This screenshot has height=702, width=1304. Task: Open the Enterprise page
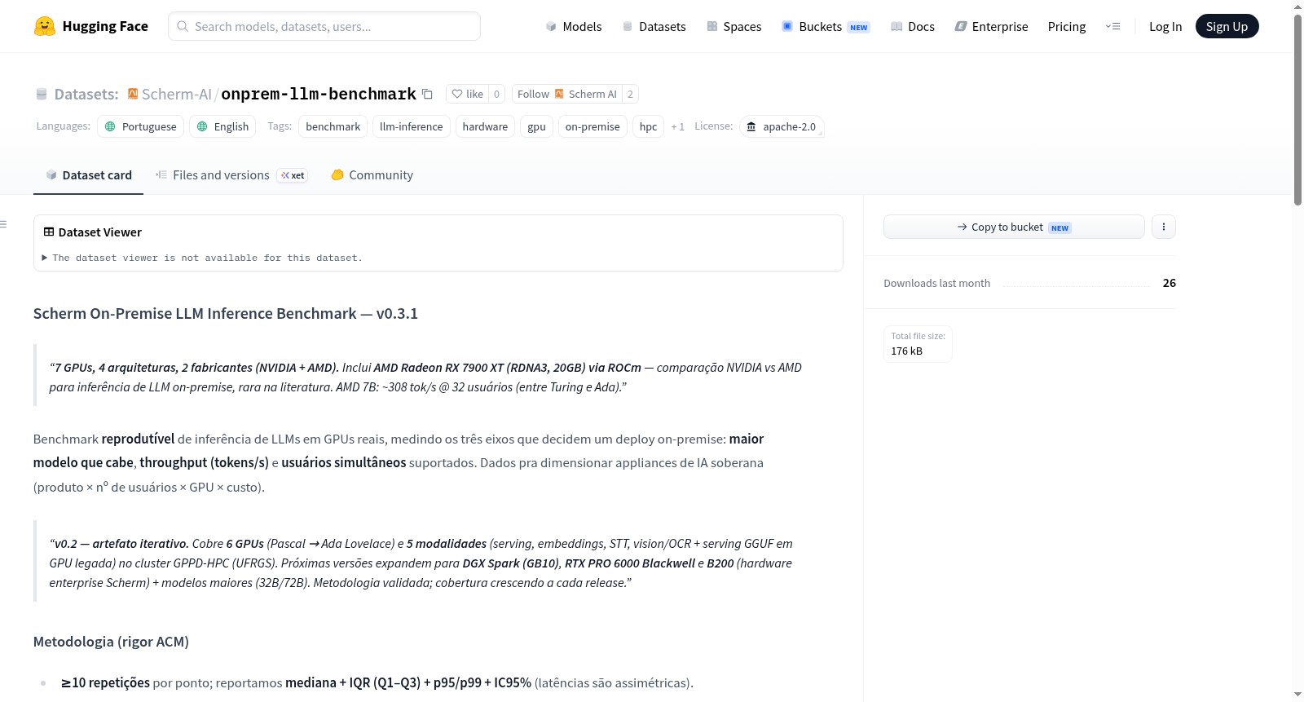[992, 26]
